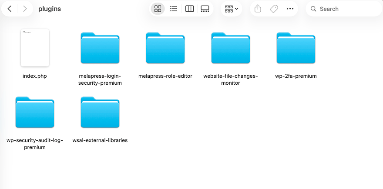Image resolution: width=383 pixels, height=189 pixels.
Task: Click the Share icon
Action: 258,9
